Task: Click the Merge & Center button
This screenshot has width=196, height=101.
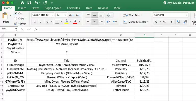Action: (x=135, y=22)
